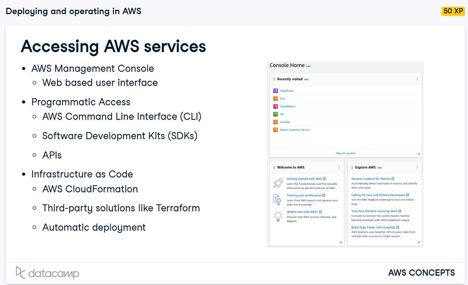The width and height of the screenshot is (468, 285).
Task: Grab the Explore AWS widget drag handle
Action: coord(352,167)
